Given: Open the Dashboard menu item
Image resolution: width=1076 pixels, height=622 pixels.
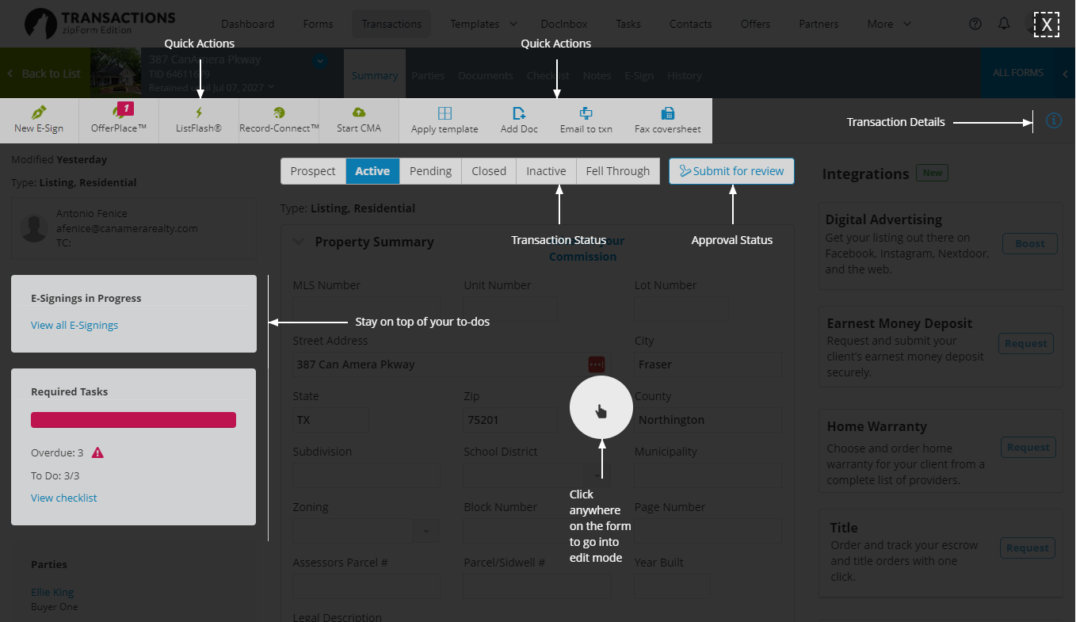Looking at the screenshot, I should point(247,24).
